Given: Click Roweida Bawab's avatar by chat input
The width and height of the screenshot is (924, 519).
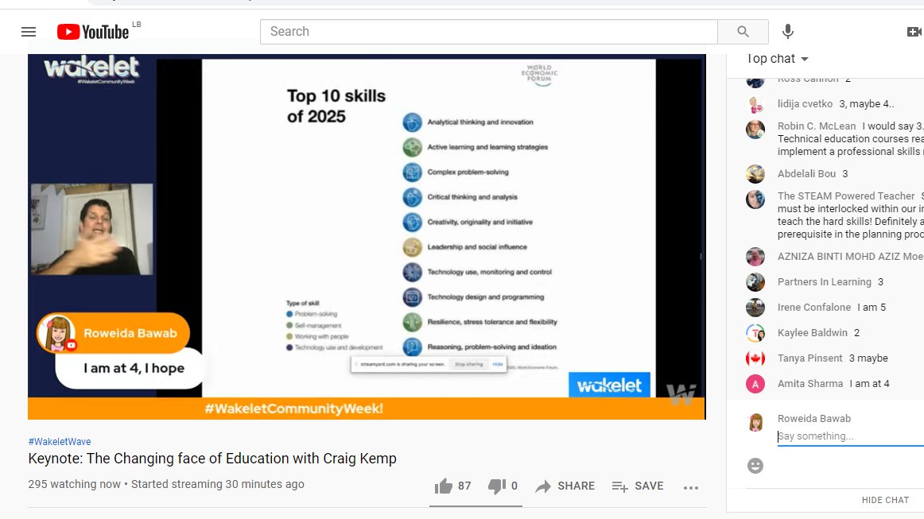Looking at the screenshot, I should (x=755, y=422).
